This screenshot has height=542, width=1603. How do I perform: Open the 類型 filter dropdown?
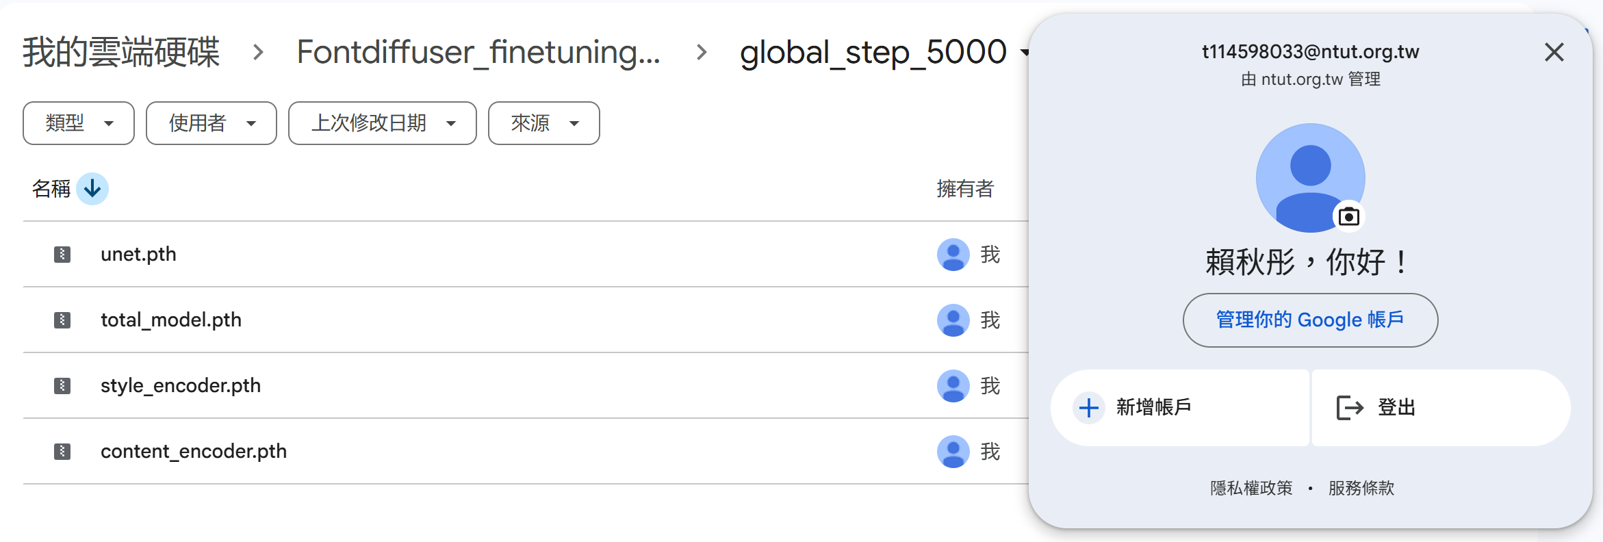click(79, 123)
